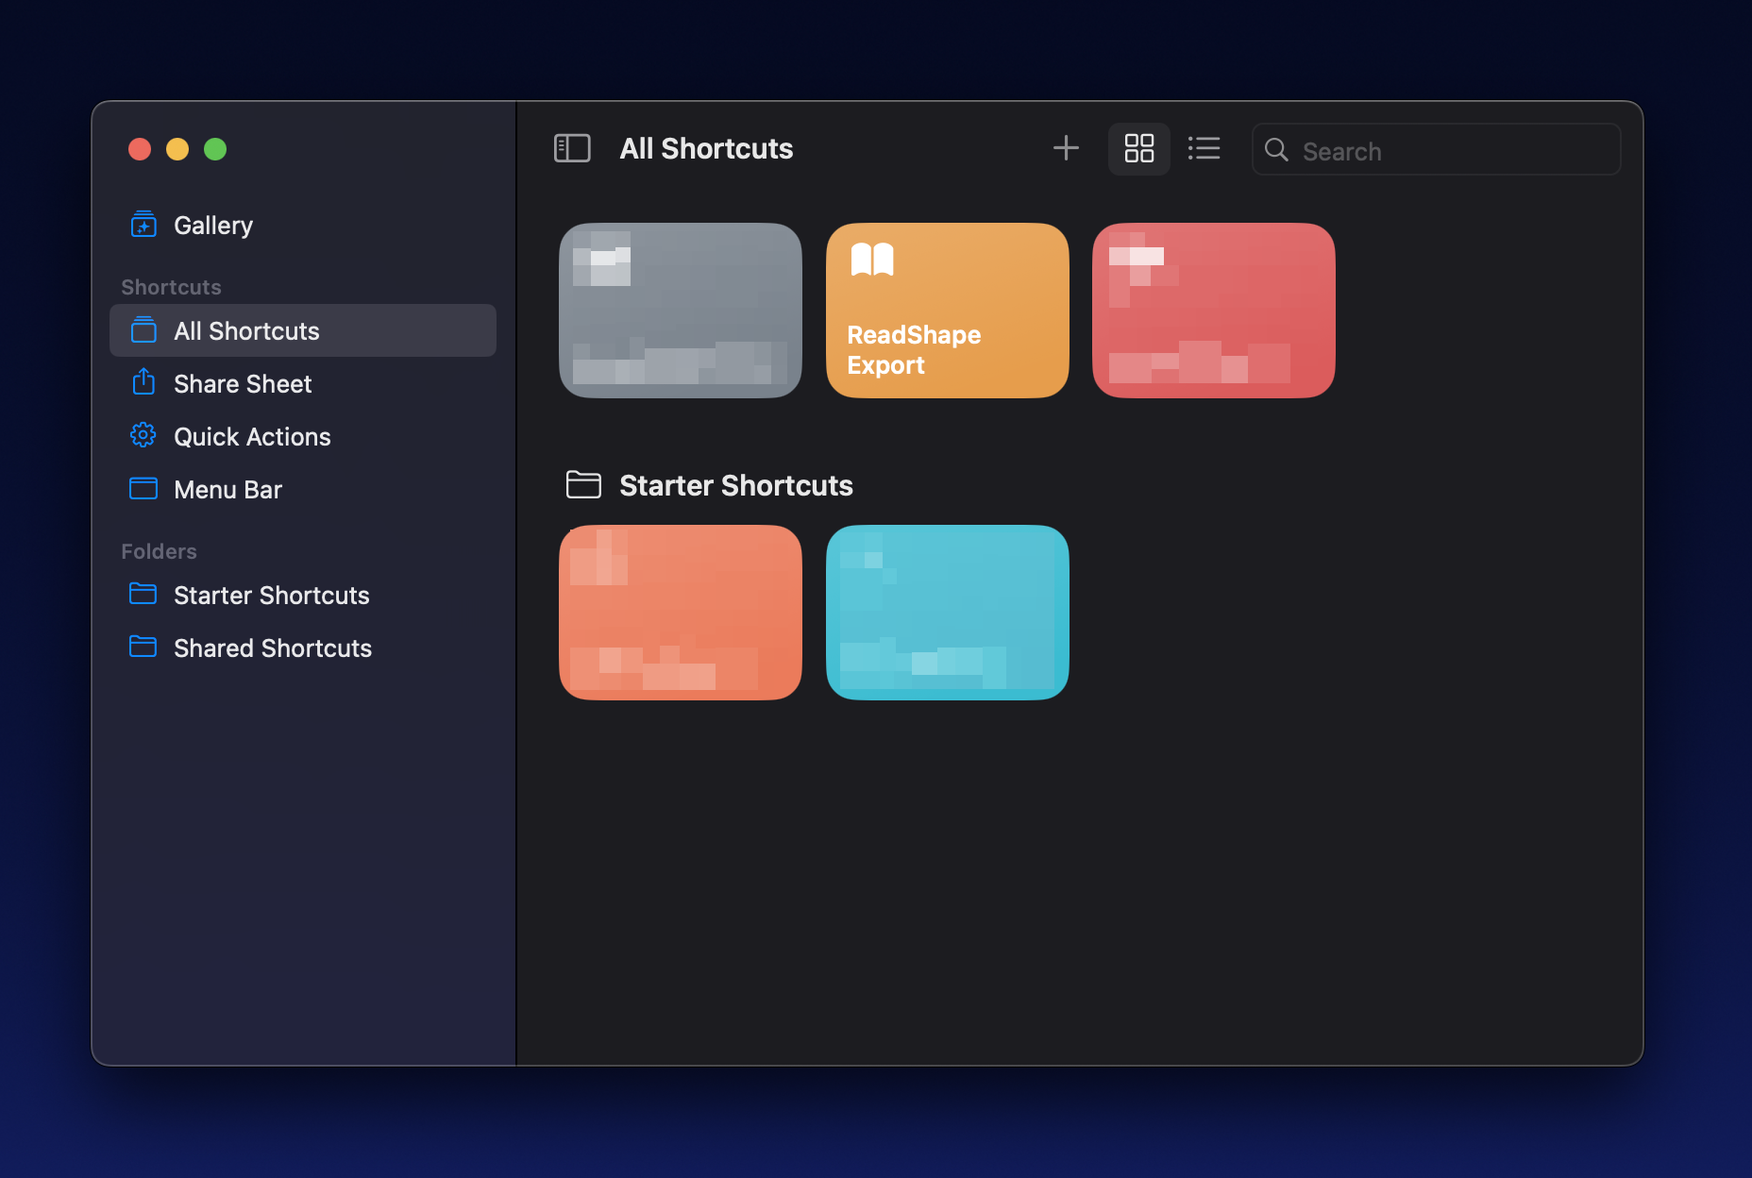The width and height of the screenshot is (1752, 1178).
Task: Open the Share Sheet section
Action: click(x=243, y=384)
